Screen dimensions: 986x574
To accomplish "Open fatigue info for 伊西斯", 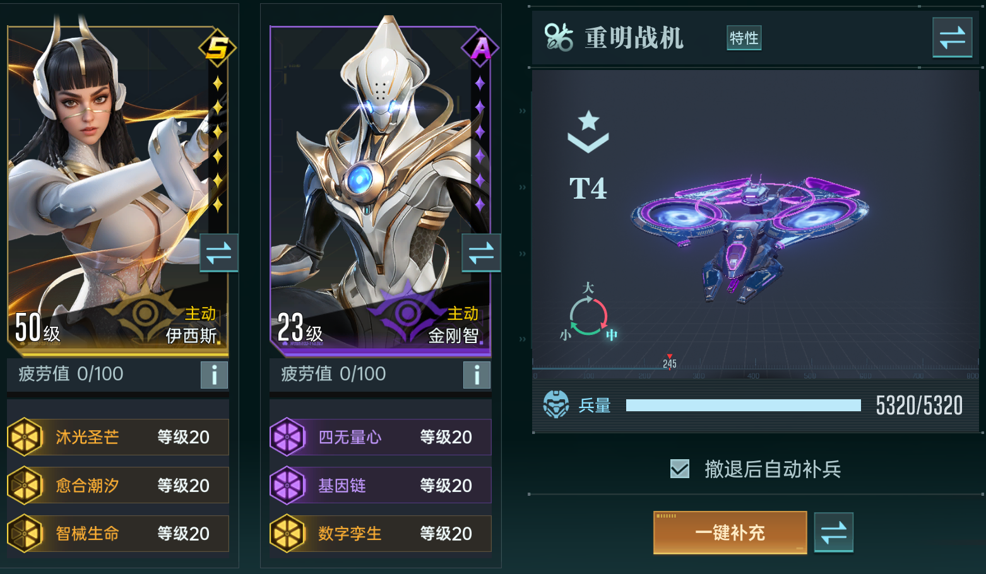I will pos(214,375).
